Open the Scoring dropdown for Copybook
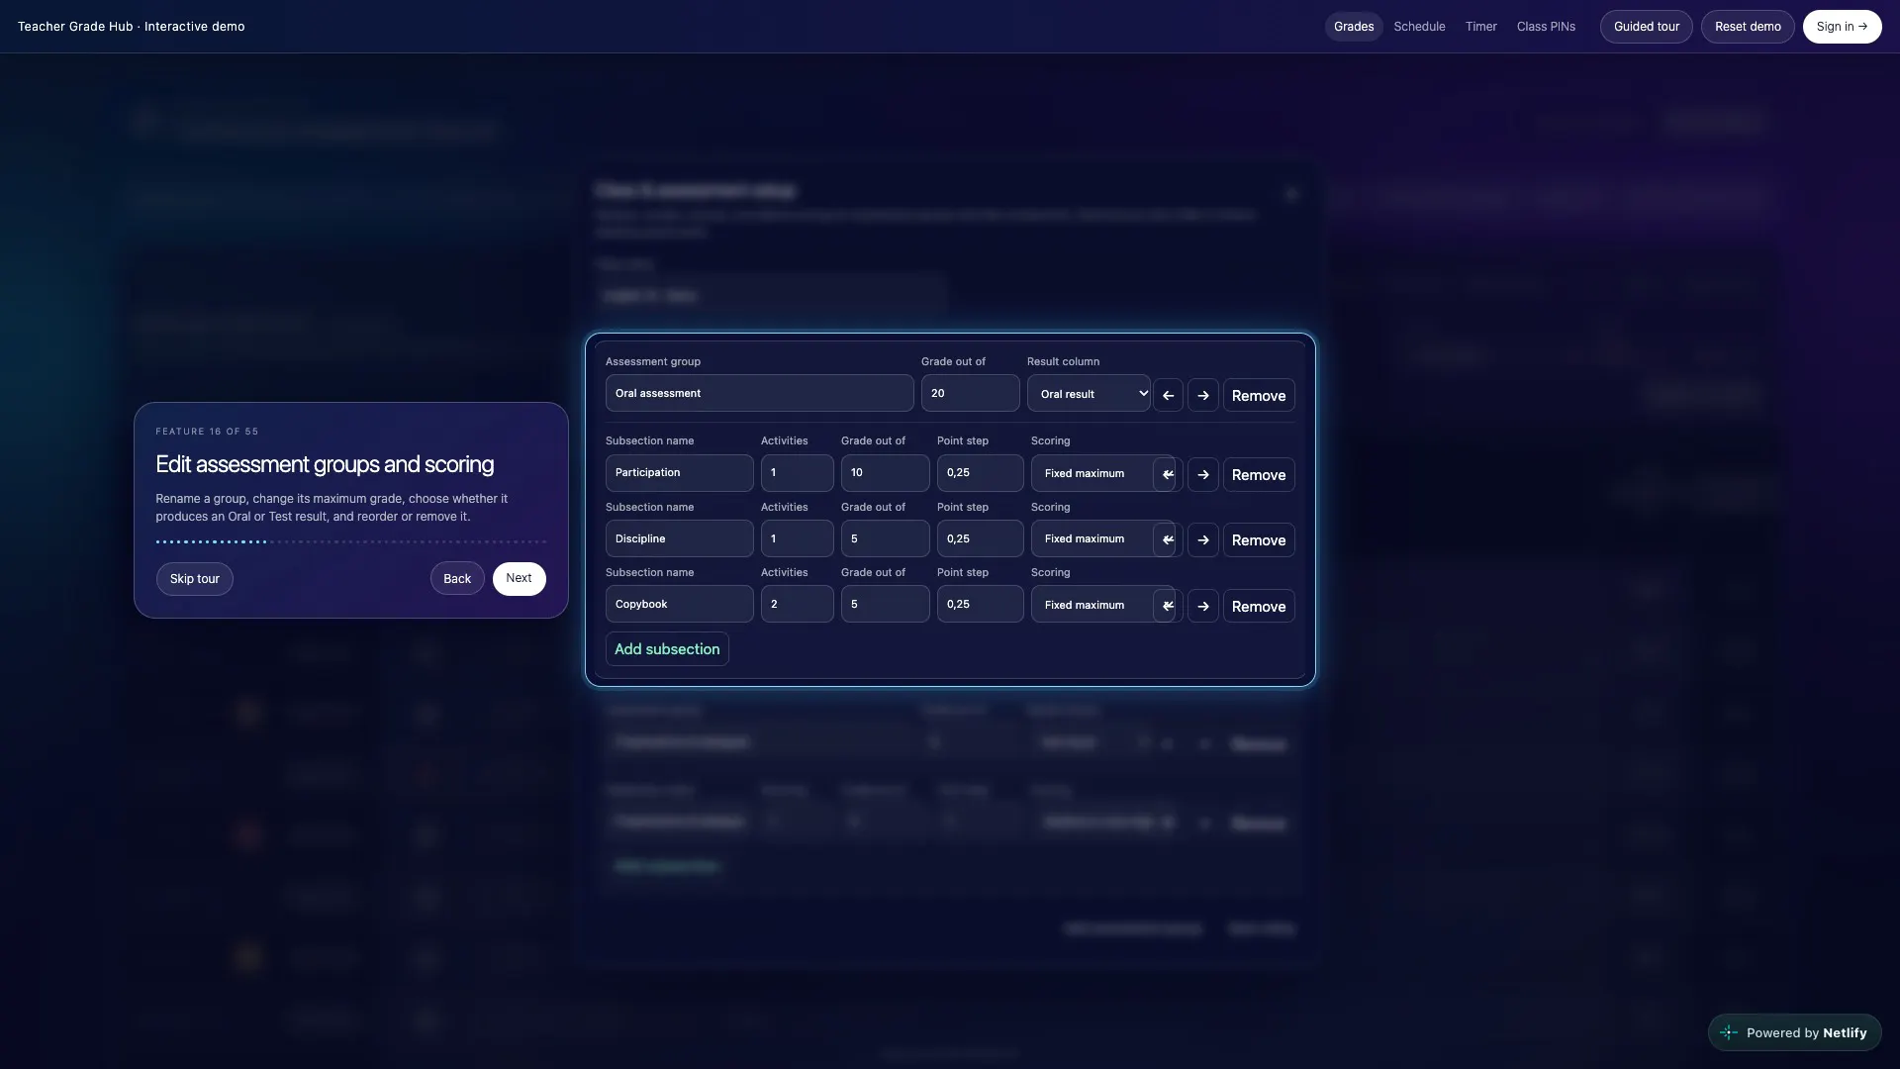This screenshot has height=1069, width=1900. [x=1101, y=605]
